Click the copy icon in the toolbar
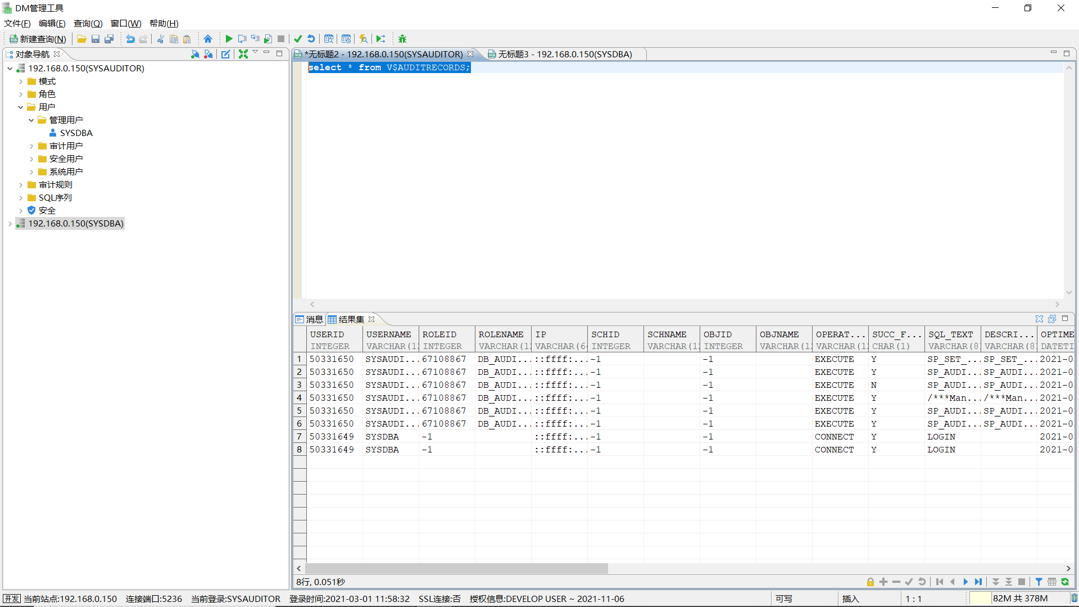The width and height of the screenshot is (1079, 607). pyautogui.click(x=174, y=39)
